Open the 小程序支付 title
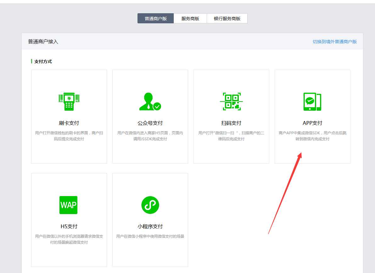The image size is (375, 273). pos(150,226)
